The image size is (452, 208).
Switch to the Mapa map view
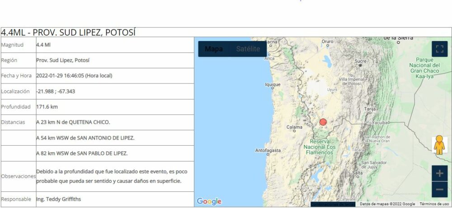click(x=214, y=49)
